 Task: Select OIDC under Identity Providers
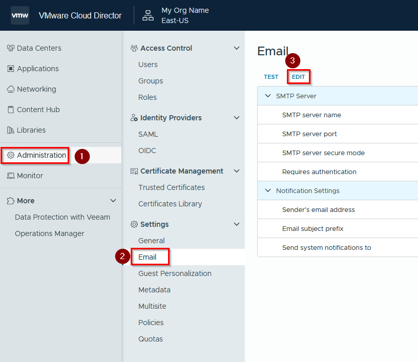tap(147, 151)
